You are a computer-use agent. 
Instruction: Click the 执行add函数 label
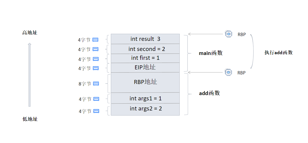(278, 53)
